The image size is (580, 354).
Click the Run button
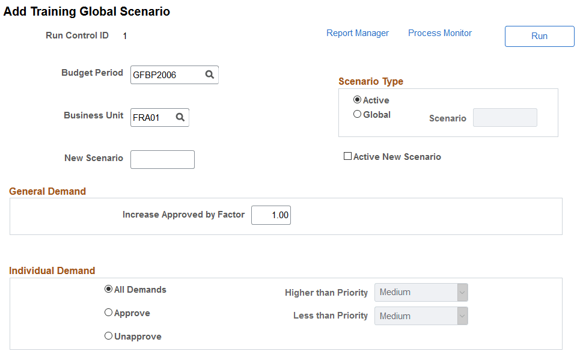539,36
